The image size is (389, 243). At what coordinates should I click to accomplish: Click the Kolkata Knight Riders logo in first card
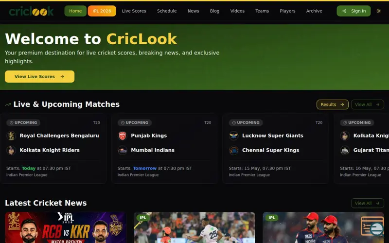(x=11, y=150)
